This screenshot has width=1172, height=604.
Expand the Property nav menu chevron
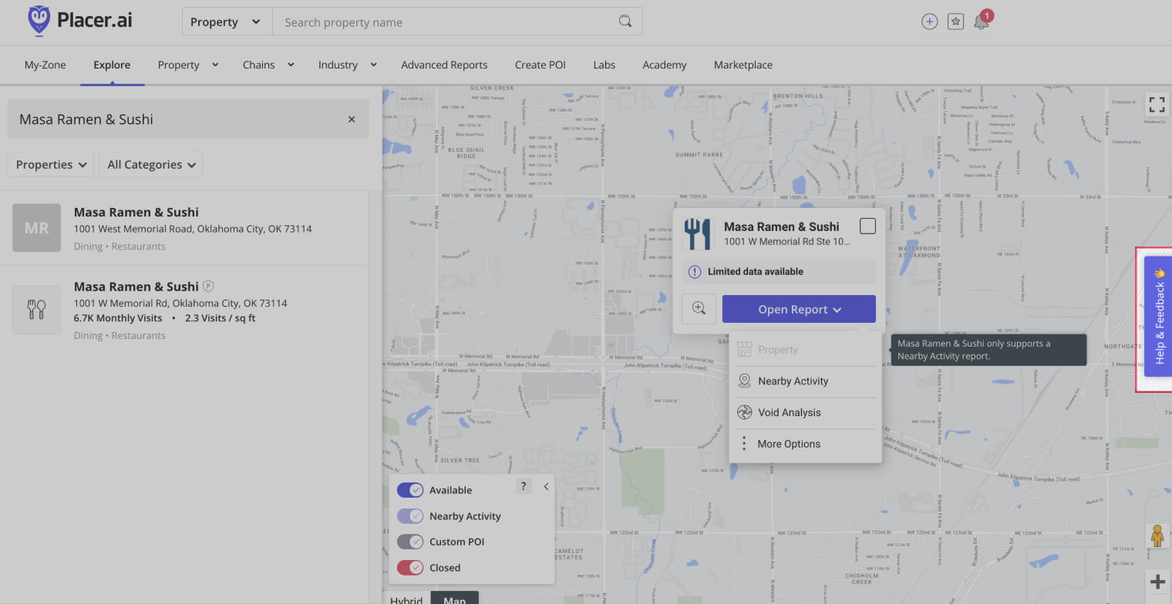click(x=215, y=65)
